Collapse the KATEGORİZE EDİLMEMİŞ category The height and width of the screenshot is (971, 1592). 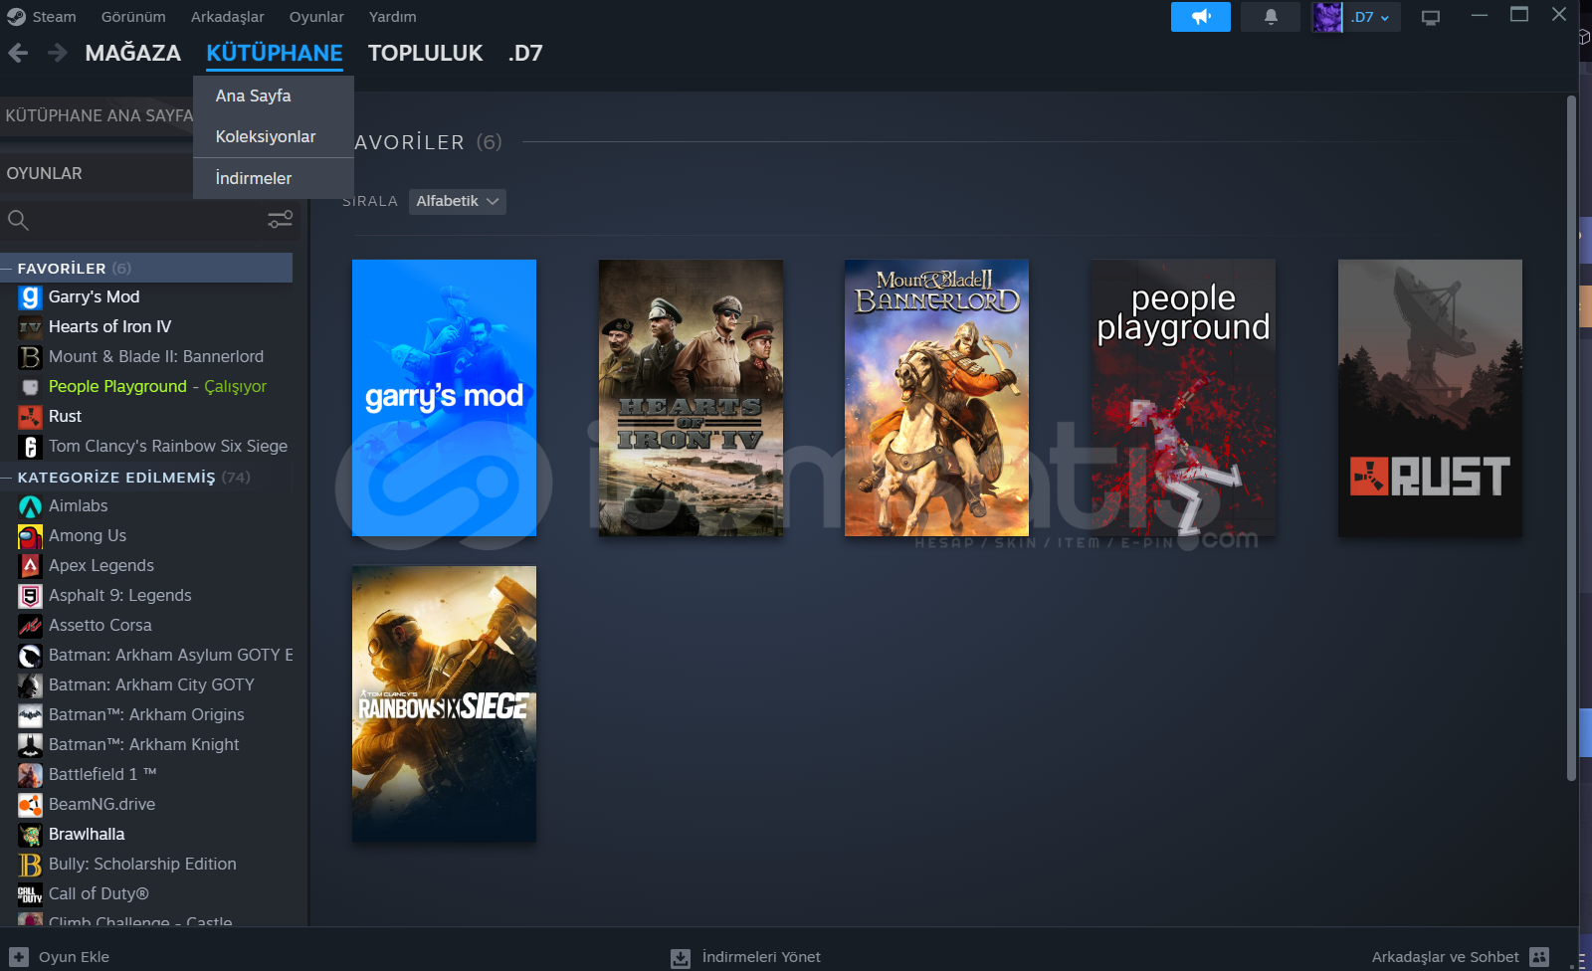tap(6, 478)
